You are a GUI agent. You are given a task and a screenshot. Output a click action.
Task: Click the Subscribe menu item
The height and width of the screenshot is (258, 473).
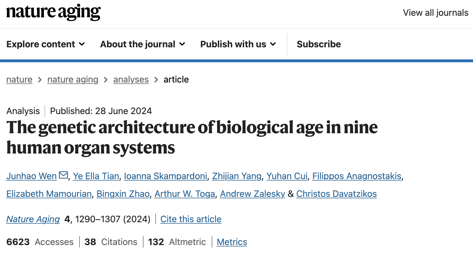[x=319, y=44]
